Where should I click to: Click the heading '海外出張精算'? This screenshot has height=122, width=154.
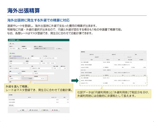coord(24,10)
